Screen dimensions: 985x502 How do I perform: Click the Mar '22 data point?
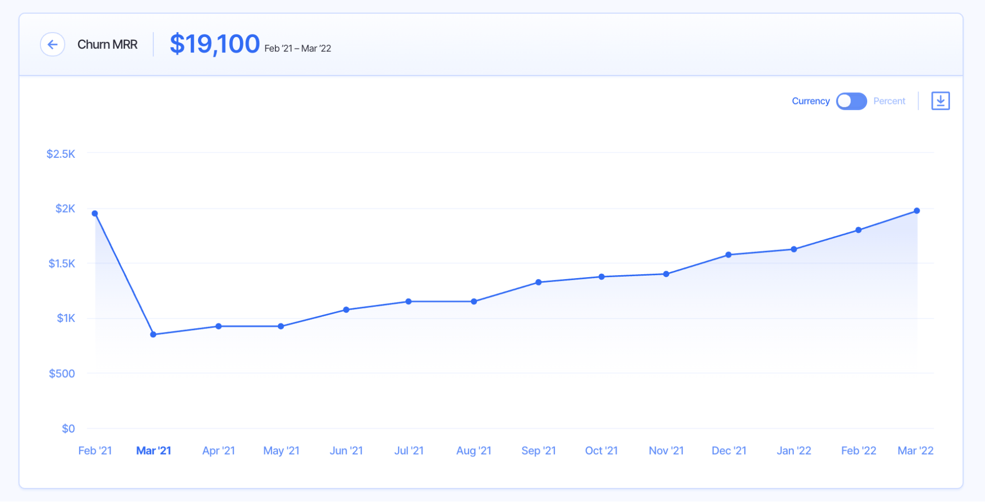click(917, 211)
